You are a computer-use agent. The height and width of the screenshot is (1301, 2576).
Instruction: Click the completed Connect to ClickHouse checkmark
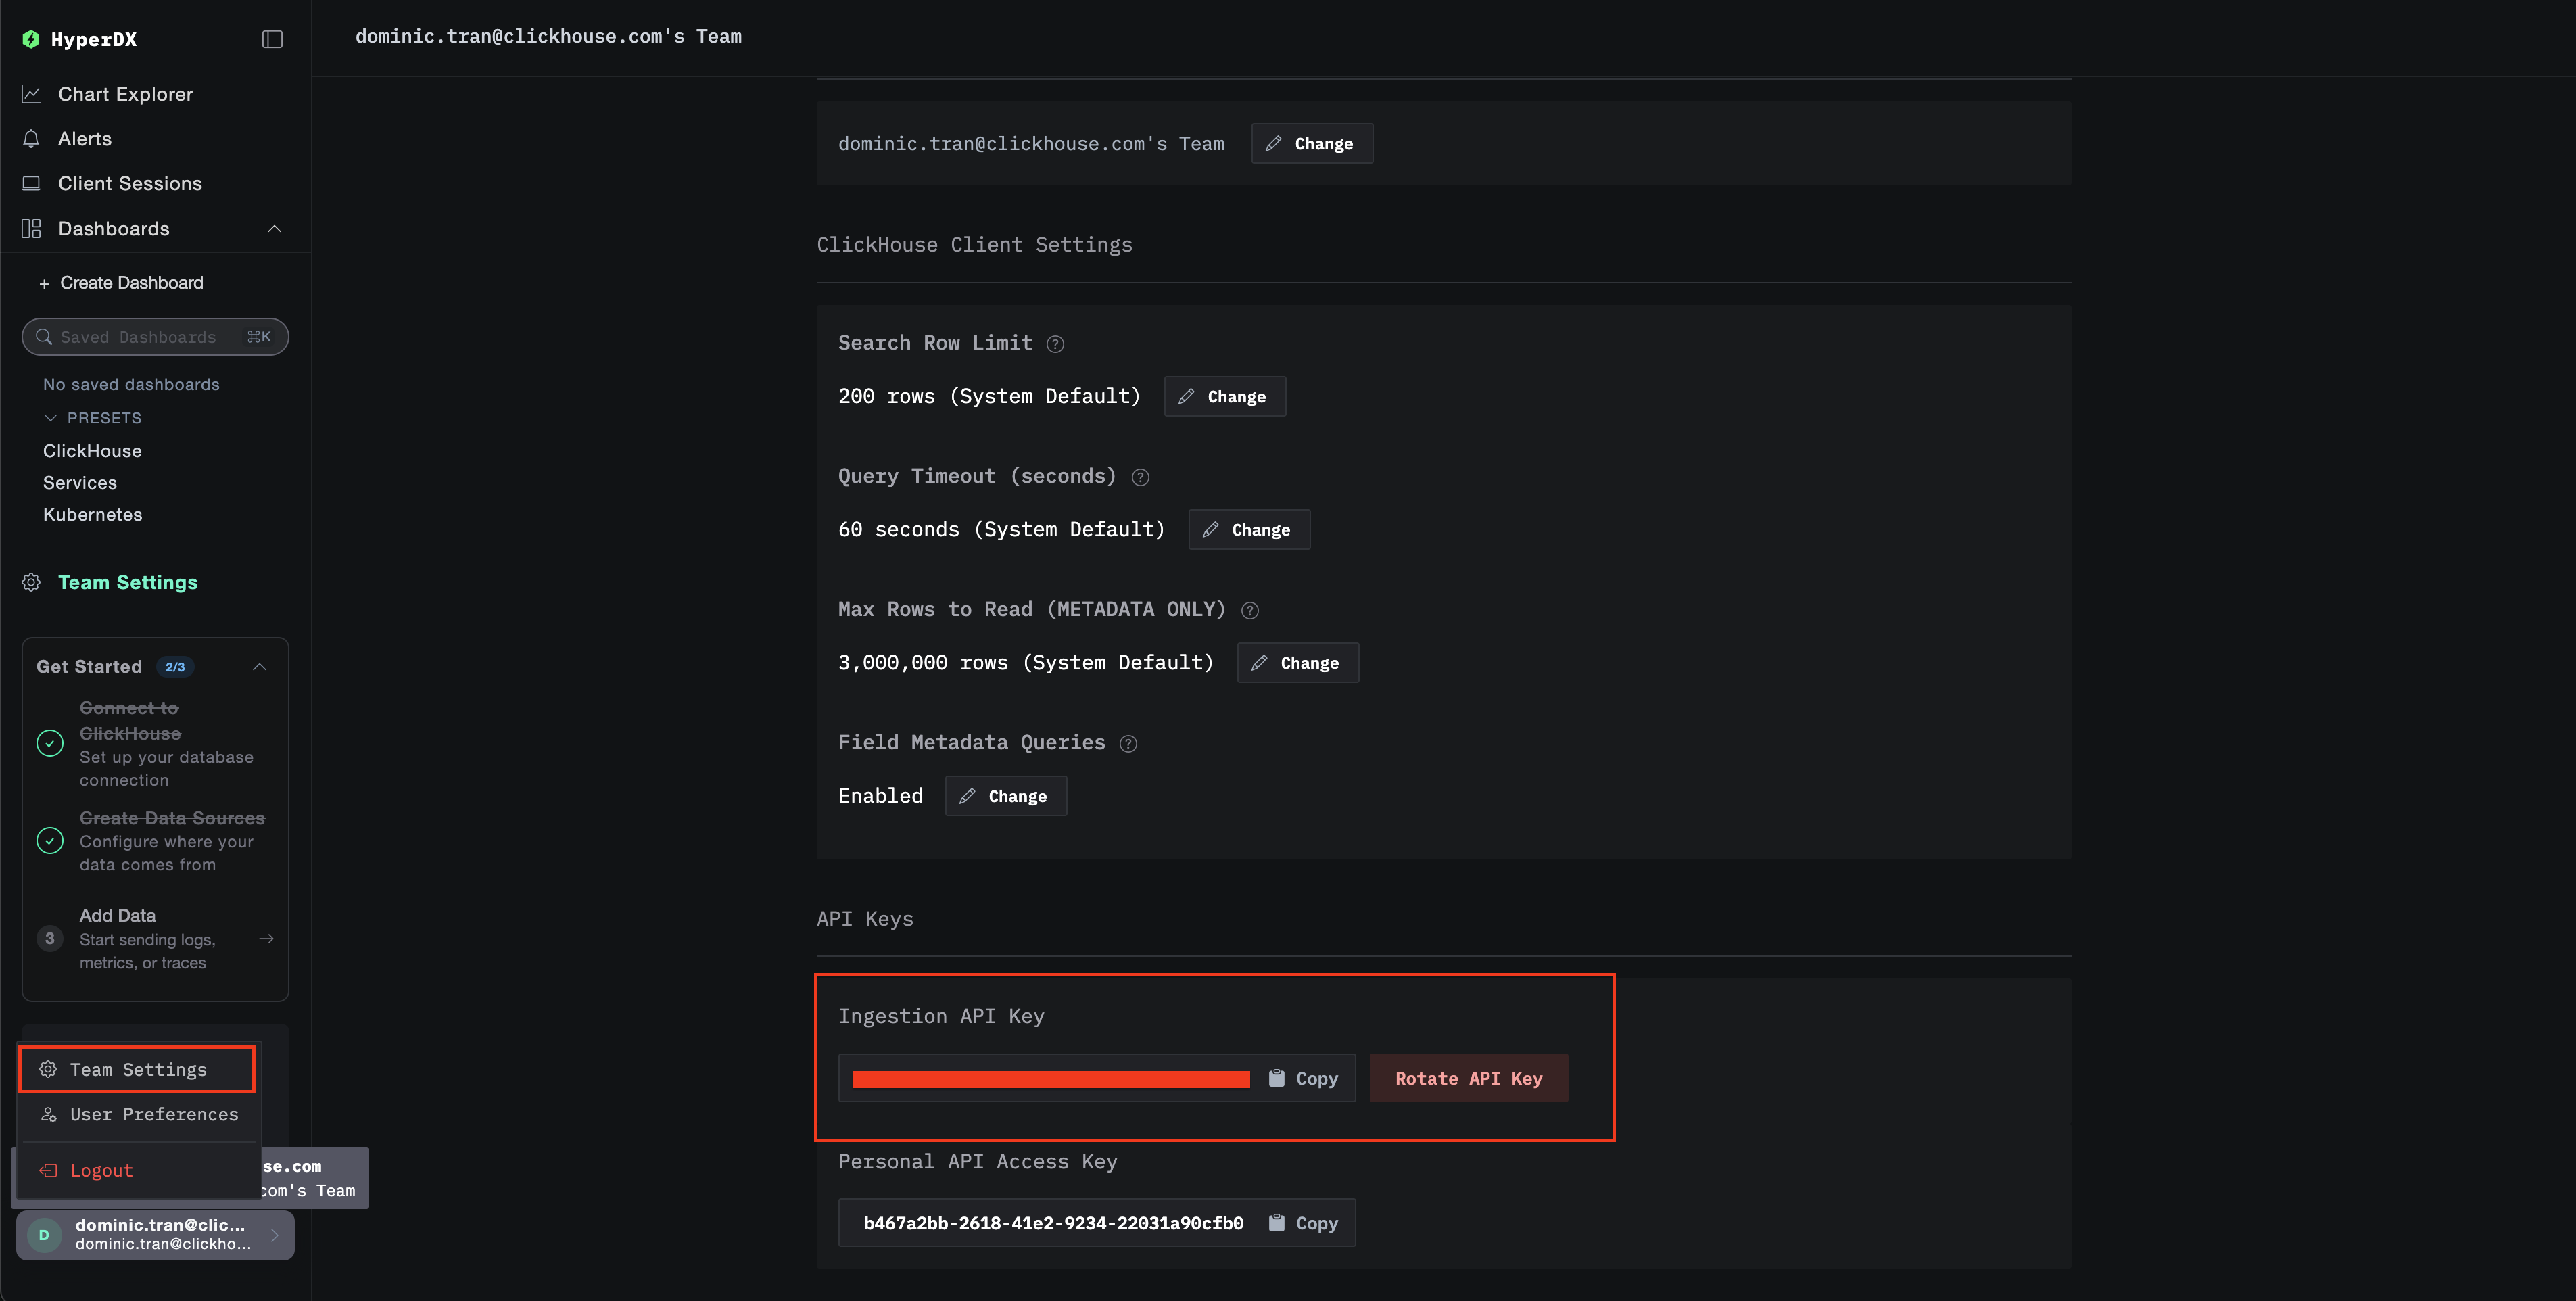tap(49, 743)
